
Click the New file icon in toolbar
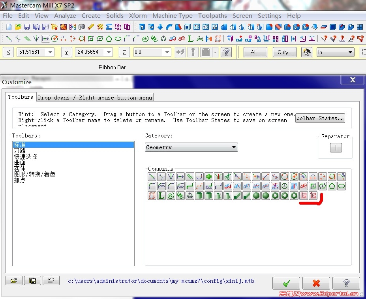coord(9,27)
